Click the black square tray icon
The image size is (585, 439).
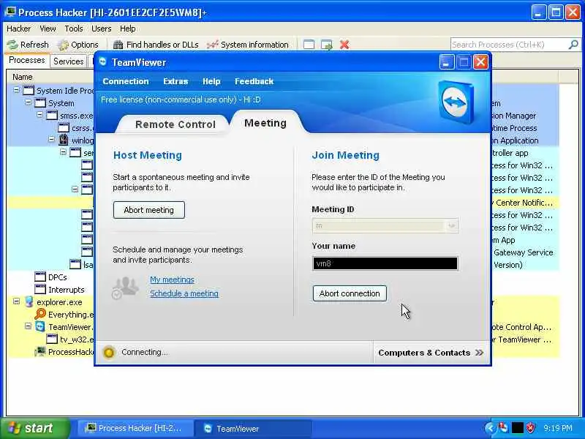(x=517, y=428)
